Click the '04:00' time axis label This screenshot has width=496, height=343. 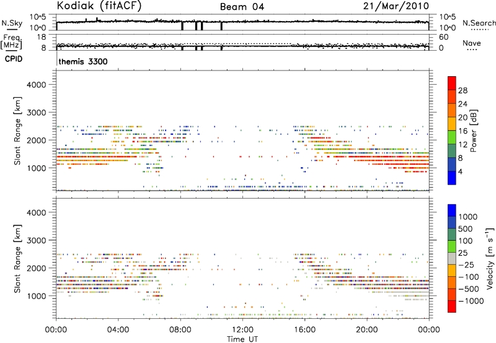click(x=118, y=330)
